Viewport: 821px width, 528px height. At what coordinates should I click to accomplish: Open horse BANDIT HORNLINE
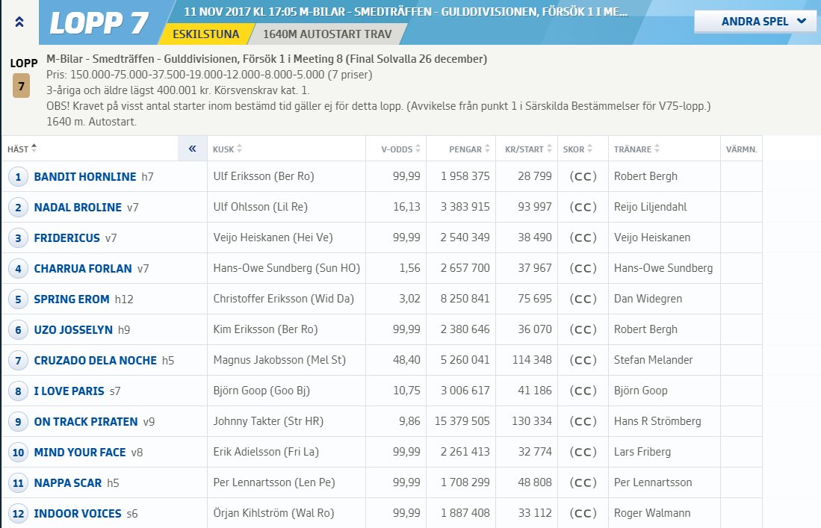click(85, 177)
